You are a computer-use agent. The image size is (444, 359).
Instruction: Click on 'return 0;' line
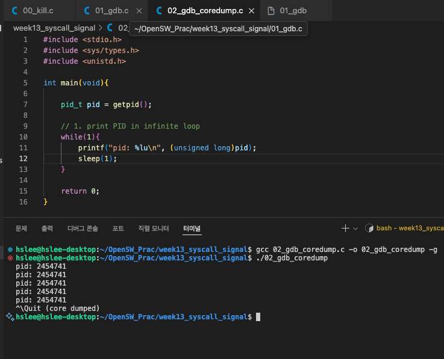[x=80, y=191]
